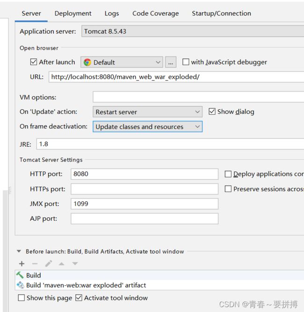Image resolution: width=304 pixels, height=312 pixels.
Task: Click the edit pencil icon
Action: coord(49,263)
